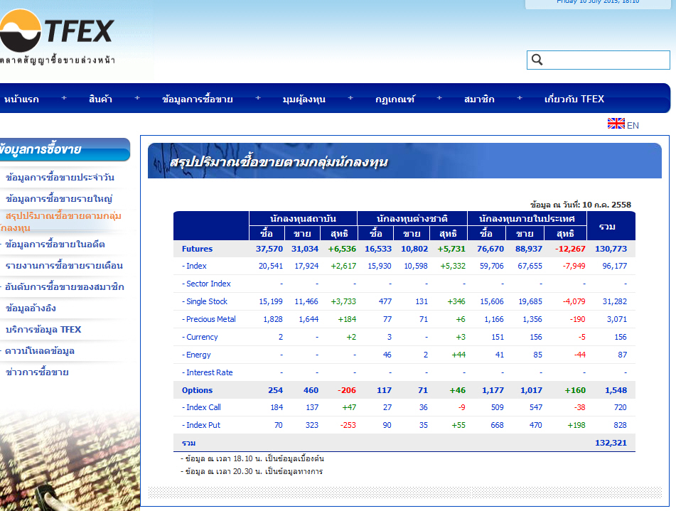Click Index Put institutional net -253
The width and height of the screenshot is (676, 511).
tap(348, 425)
